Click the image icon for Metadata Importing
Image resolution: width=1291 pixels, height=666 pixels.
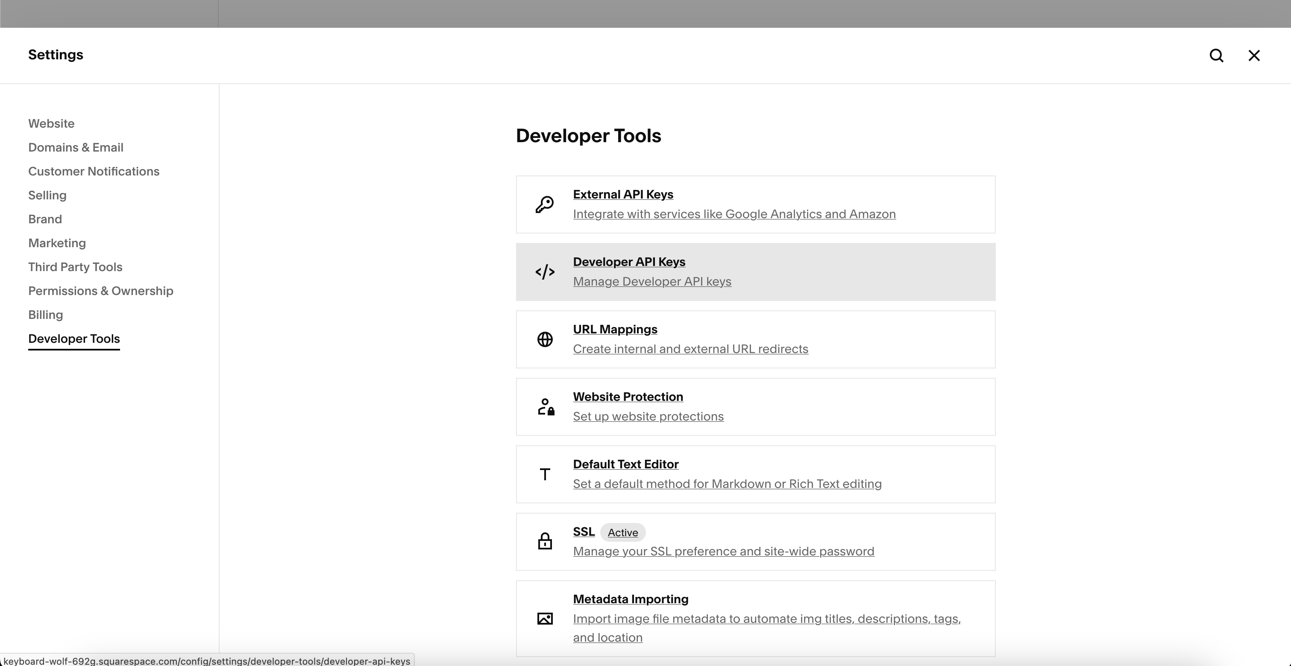pyautogui.click(x=545, y=619)
